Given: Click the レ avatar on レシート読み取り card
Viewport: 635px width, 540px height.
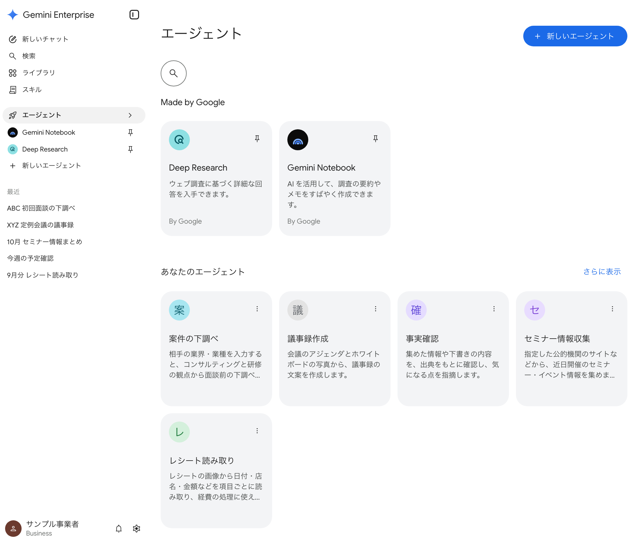Looking at the screenshot, I should (179, 432).
